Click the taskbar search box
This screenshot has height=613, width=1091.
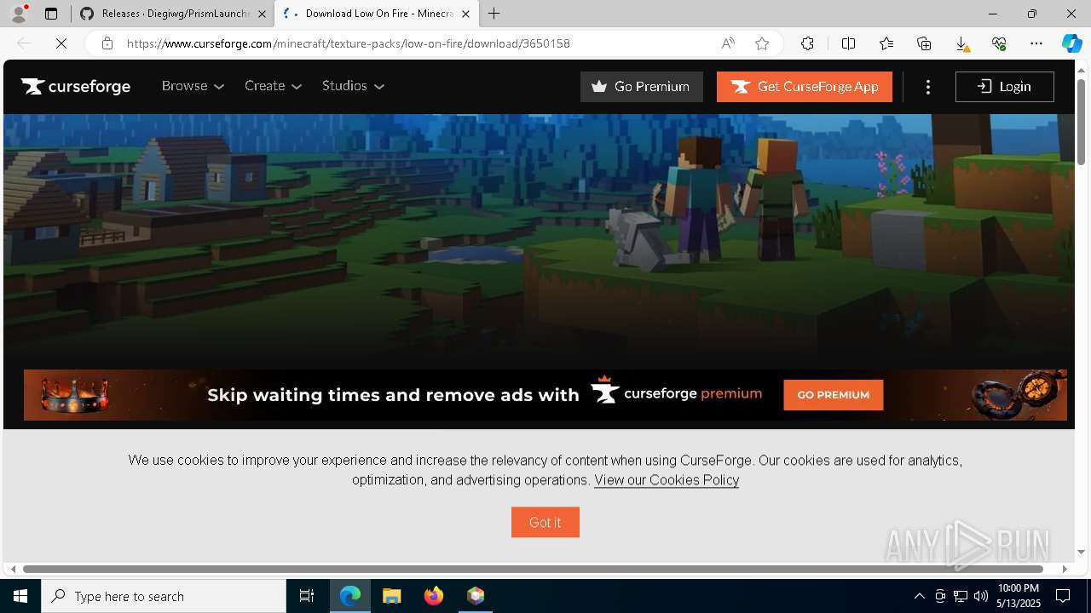(164, 596)
